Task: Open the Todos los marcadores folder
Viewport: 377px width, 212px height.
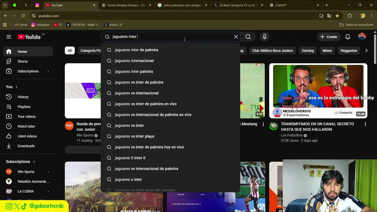Action: pyautogui.click(x=356, y=25)
